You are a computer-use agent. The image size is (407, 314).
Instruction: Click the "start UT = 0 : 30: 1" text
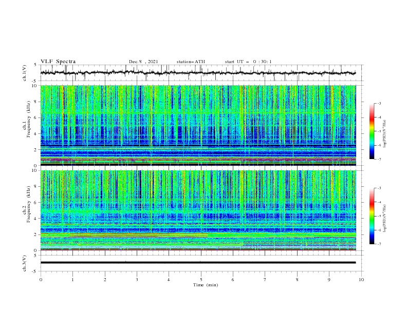[248, 62]
